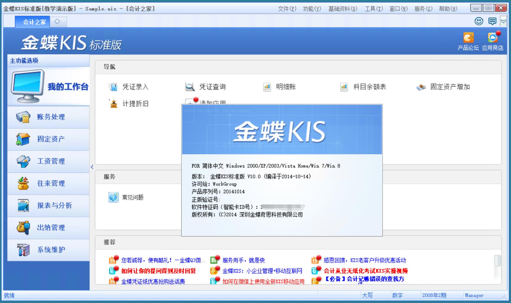
Task: Click 数字 indicator in status bar
Action: point(398,295)
